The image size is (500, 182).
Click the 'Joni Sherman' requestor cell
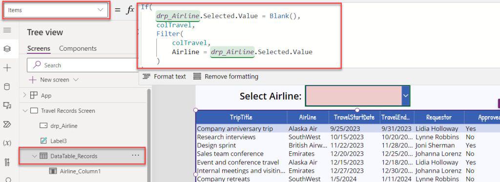435,145
